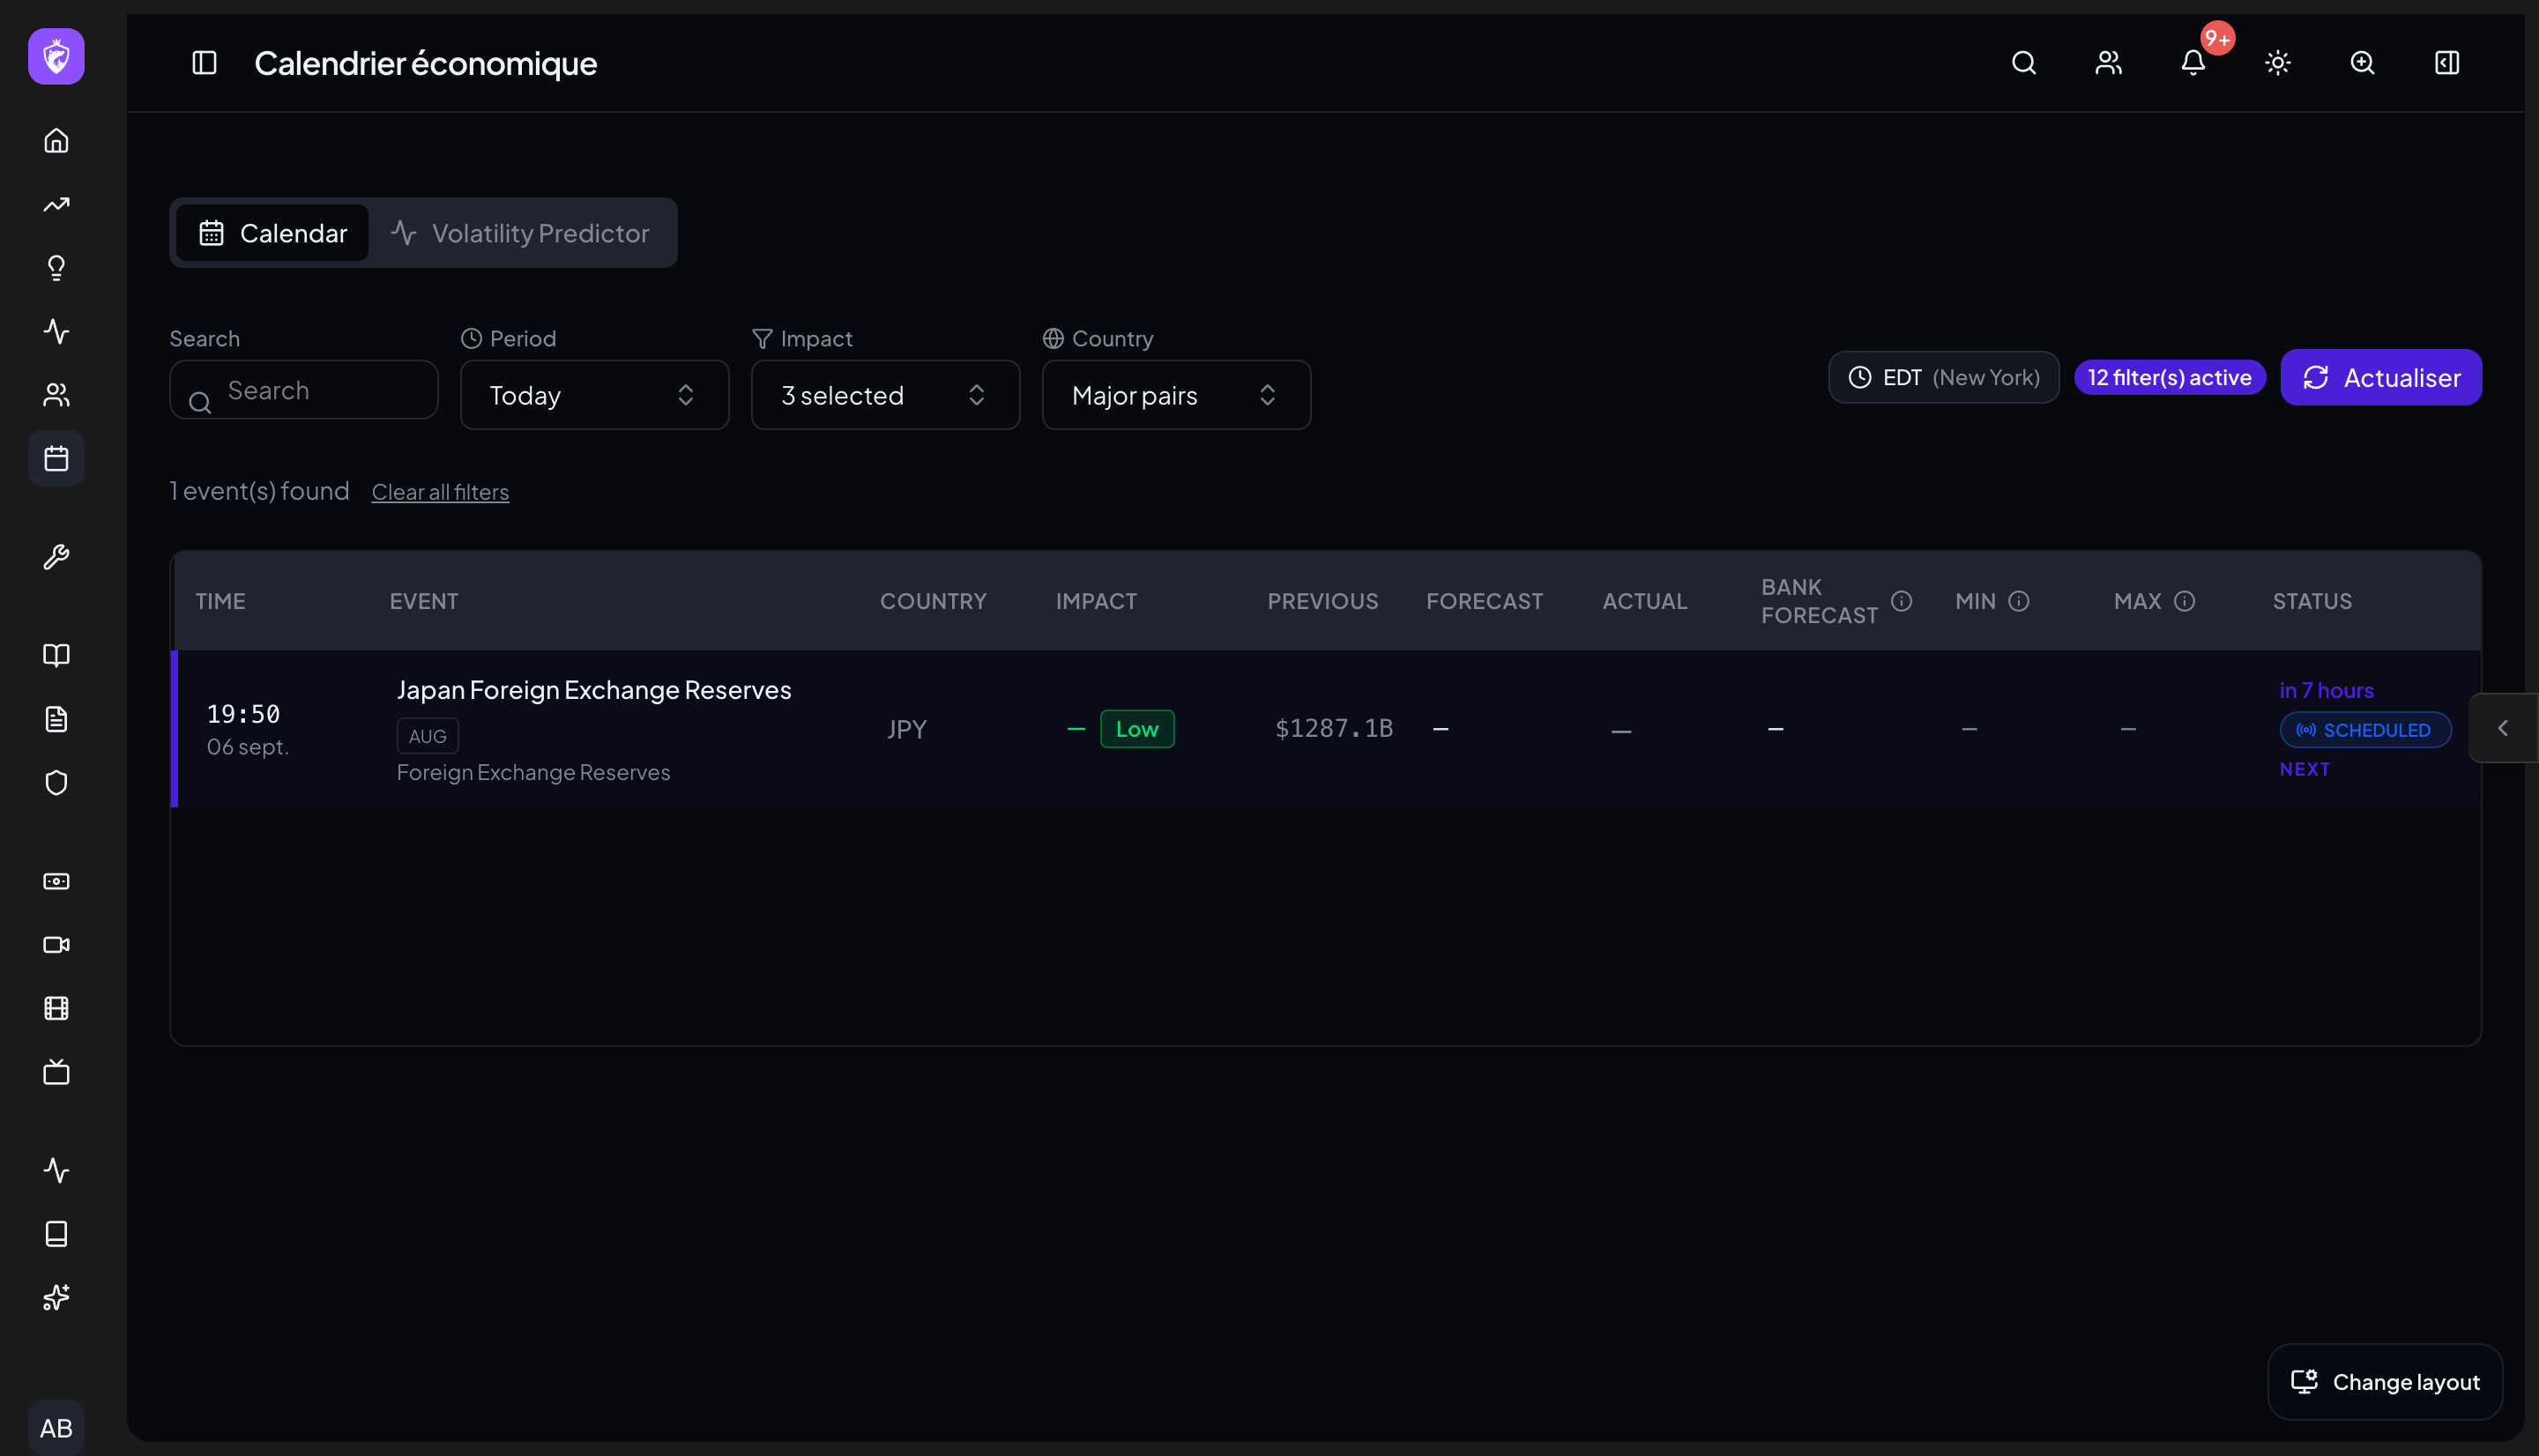Open the home icon in sidebar

(x=56, y=141)
